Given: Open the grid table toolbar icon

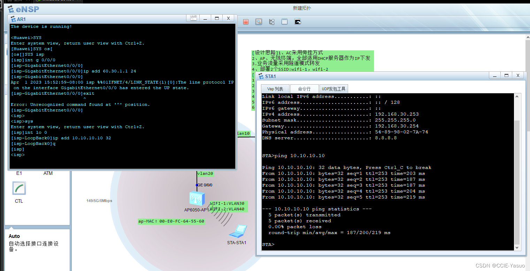Looking at the screenshot, I should pyautogui.click(x=285, y=22).
